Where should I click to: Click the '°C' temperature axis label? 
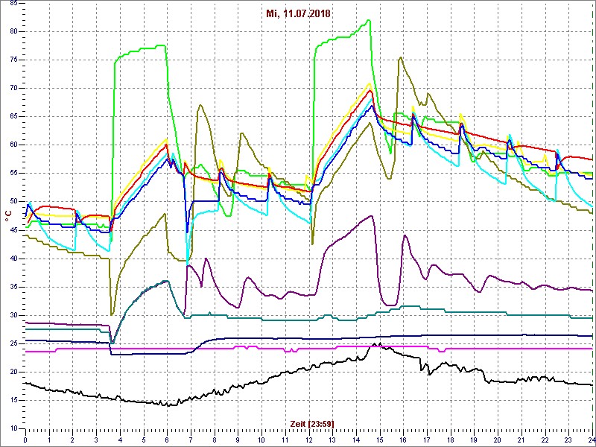[x=7, y=218]
